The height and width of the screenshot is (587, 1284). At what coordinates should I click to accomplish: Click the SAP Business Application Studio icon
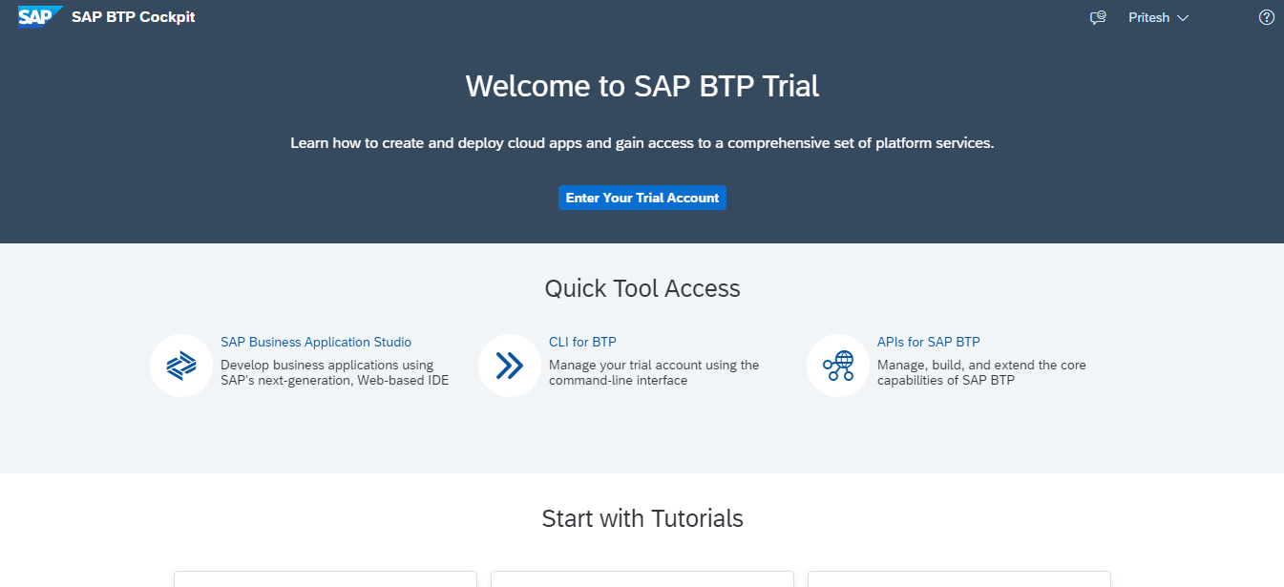tap(181, 366)
